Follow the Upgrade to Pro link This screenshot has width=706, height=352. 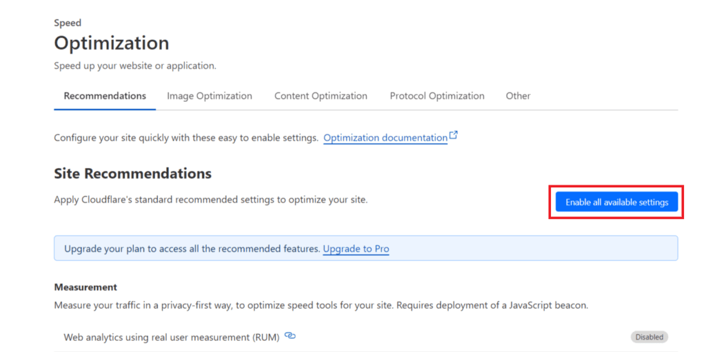tap(356, 249)
